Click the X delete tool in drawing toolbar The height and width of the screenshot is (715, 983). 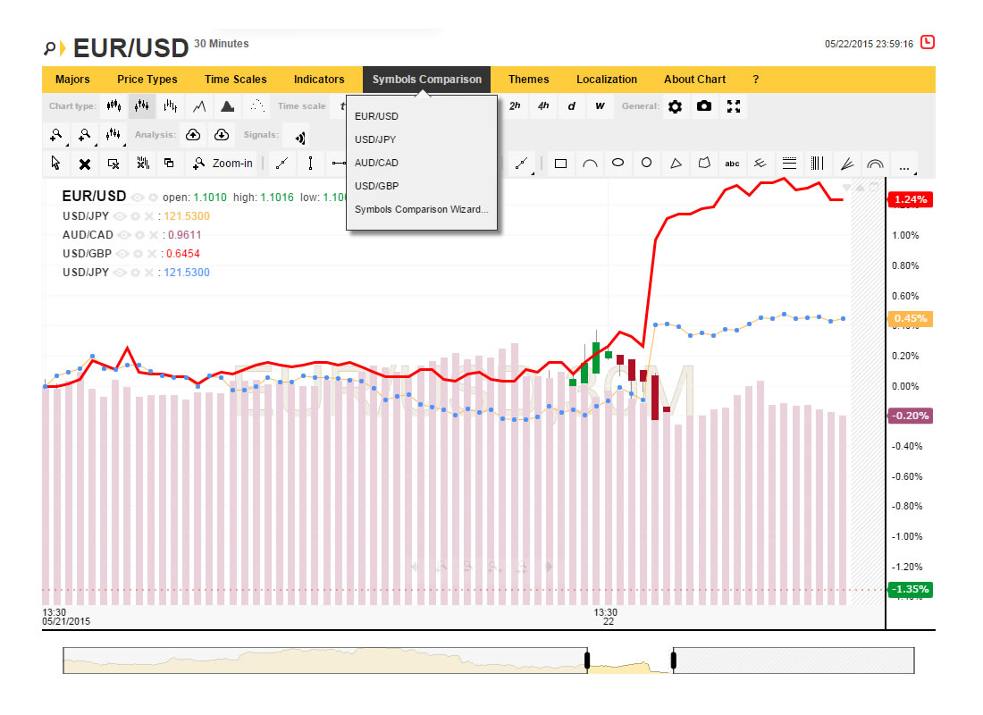tap(85, 164)
